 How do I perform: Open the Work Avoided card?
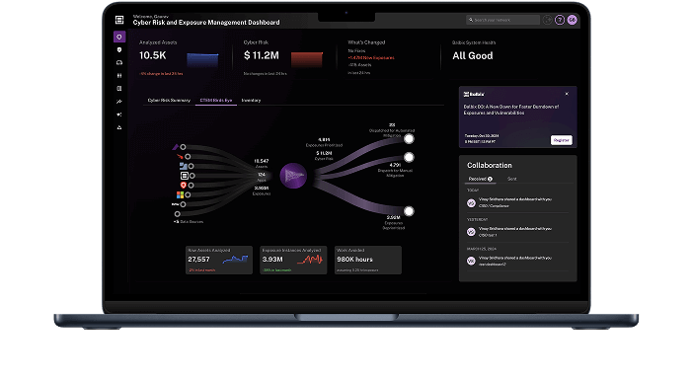click(368, 260)
